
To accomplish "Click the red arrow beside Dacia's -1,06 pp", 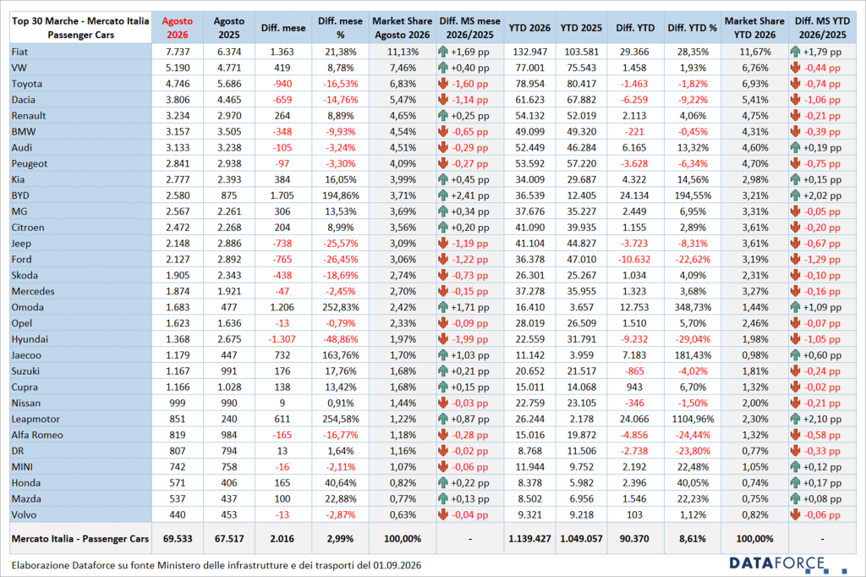I will [x=795, y=100].
